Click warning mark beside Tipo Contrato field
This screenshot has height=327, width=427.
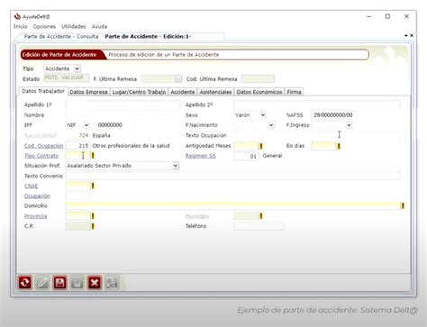point(93,156)
